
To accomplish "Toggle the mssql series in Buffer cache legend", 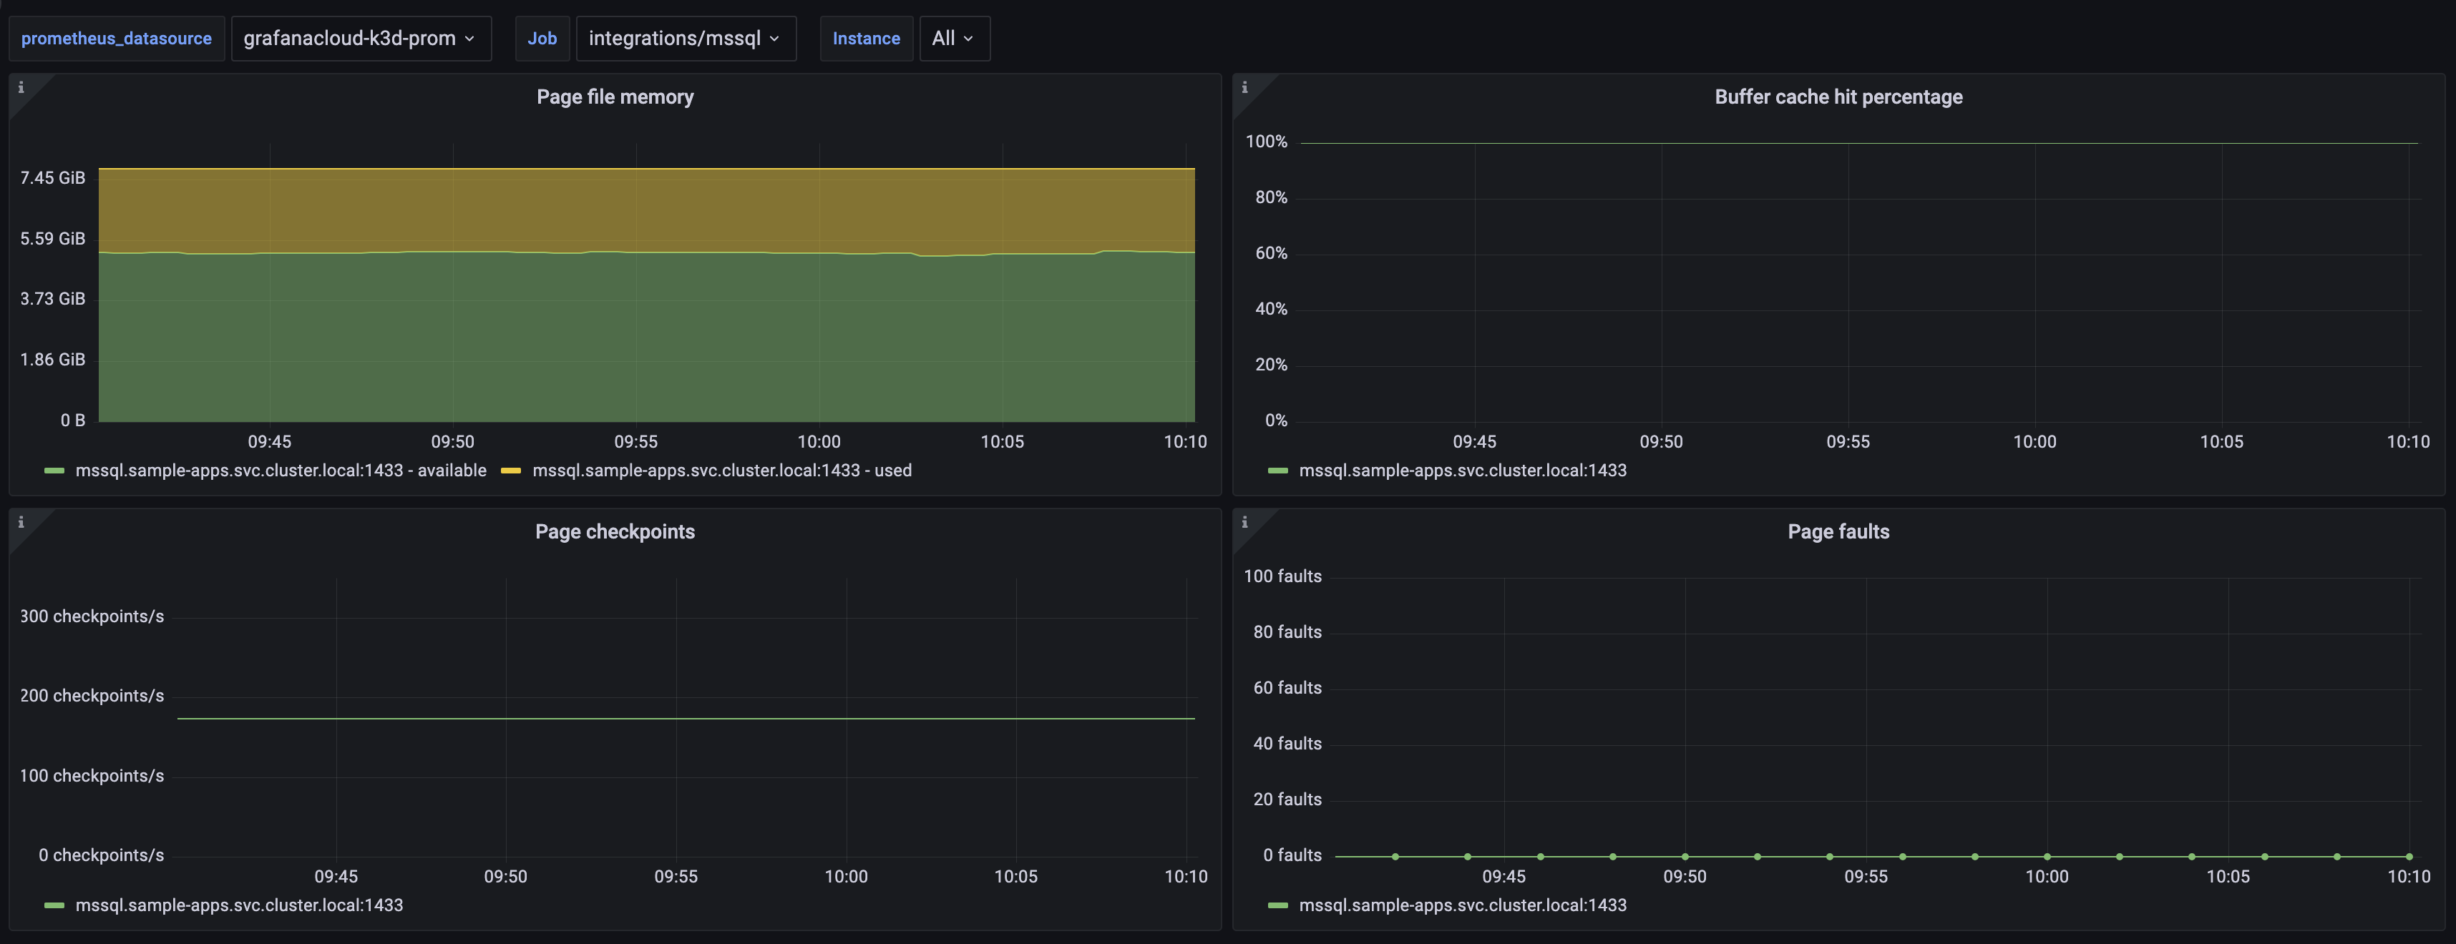I will (x=1463, y=470).
